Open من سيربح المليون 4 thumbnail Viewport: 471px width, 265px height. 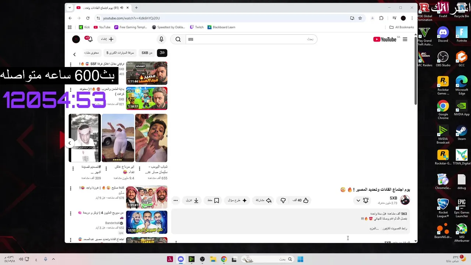(146, 222)
